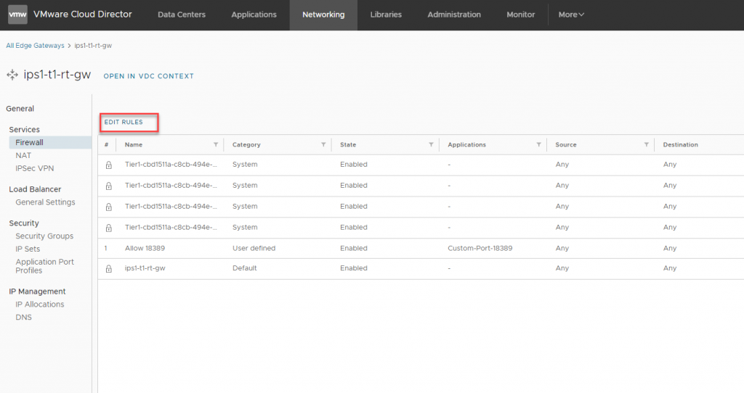
Task: Follow the All Edge Gateways breadcrumb link
Action: click(34, 46)
